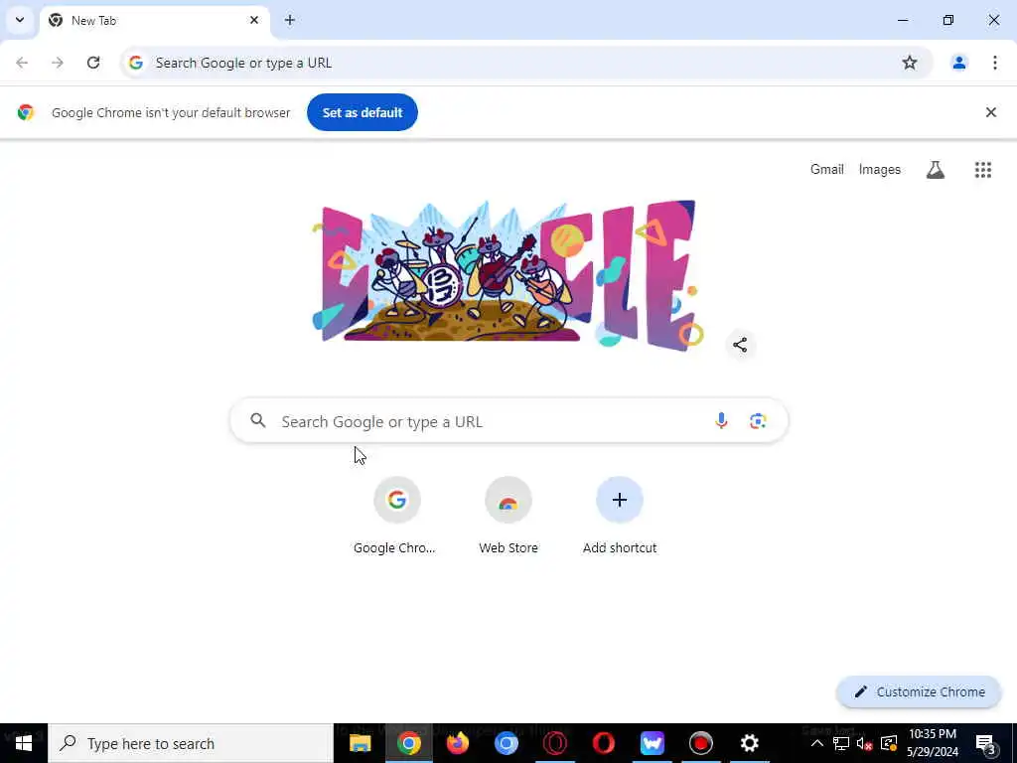
Task: Open Google Lens image search icon
Action: click(758, 421)
